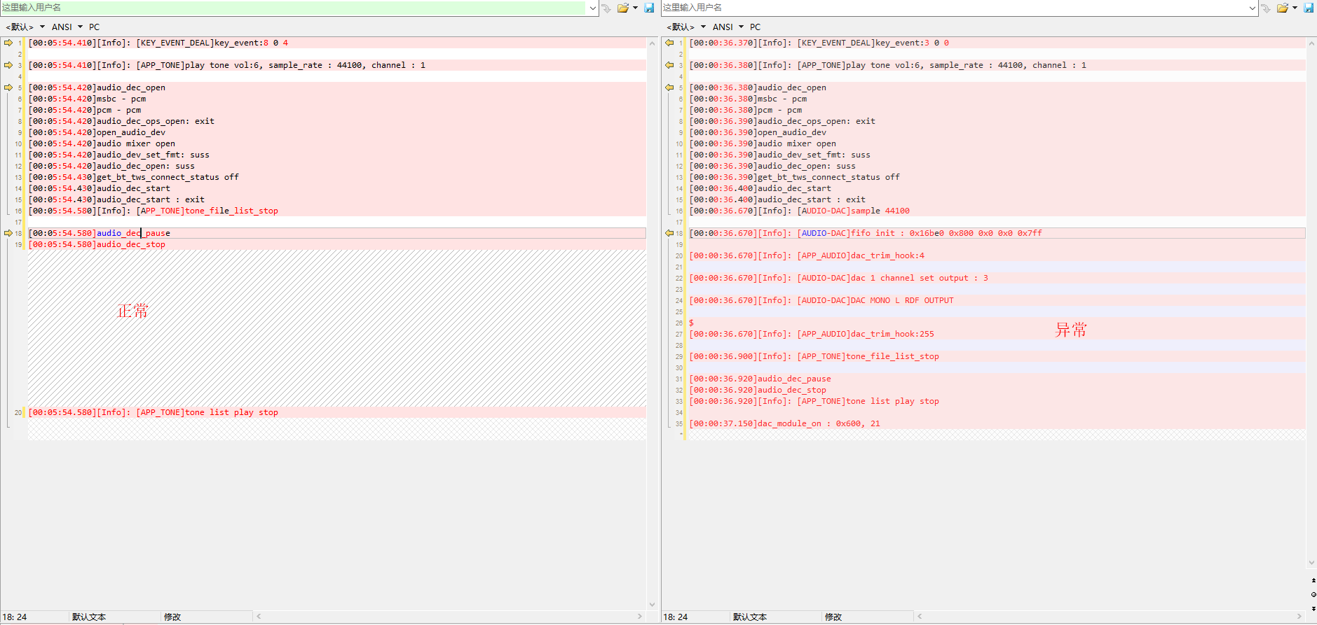Focus the right file path input field

click(954, 8)
